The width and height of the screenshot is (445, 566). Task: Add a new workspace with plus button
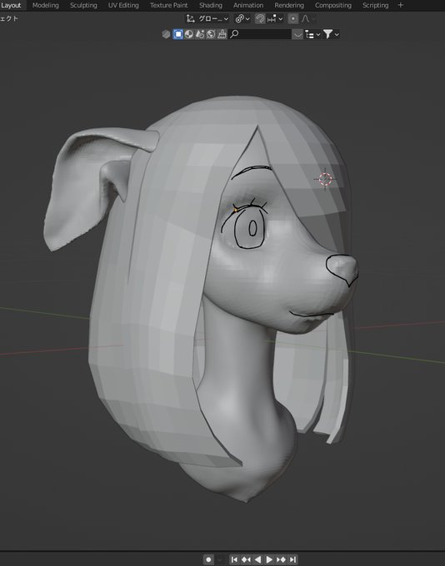[x=400, y=6]
